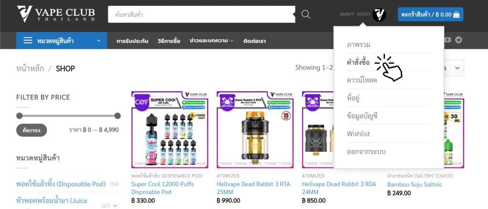The width and height of the screenshot is (488, 209).
Task: Select Wishlist in the account menu
Action: point(358,134)
